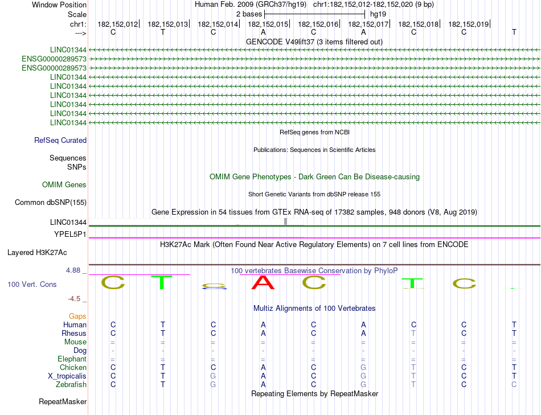
Task: Click the Sequences track label
Action: 68,158
